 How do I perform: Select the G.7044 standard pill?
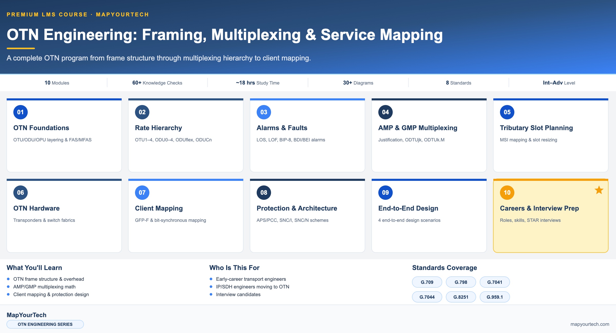[427, 297]
